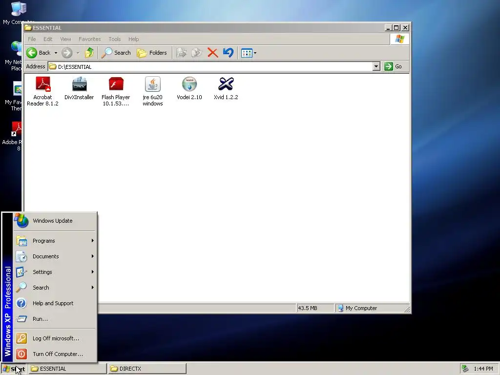Click the Windows flag logo in the menu bar
Screen dimensions: 500x375
pos(399,39)
